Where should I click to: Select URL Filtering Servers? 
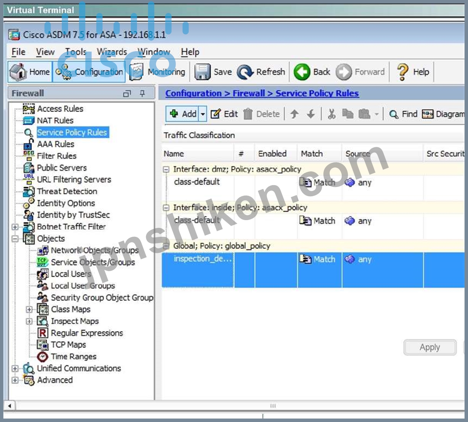pos(74,180)
